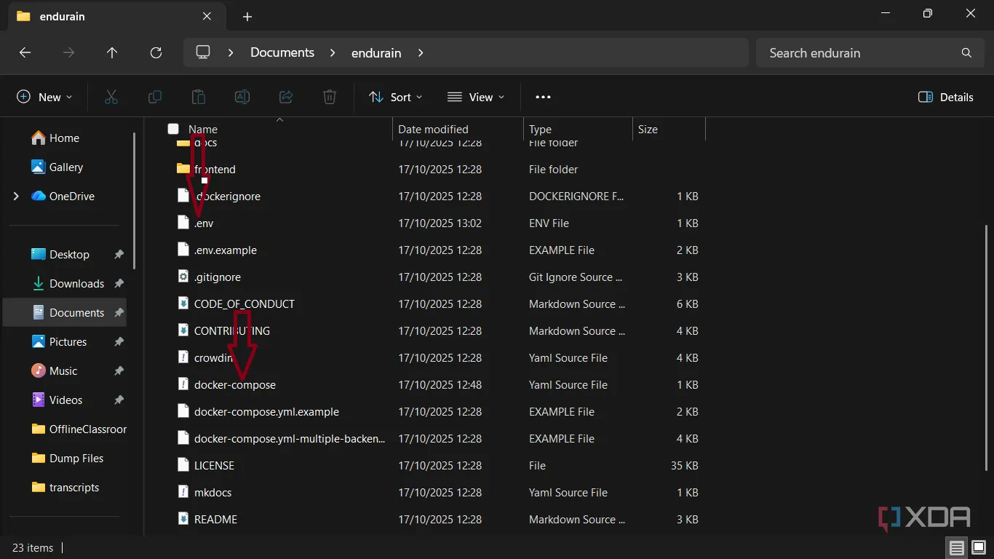Viewport: 994px width, 559px height.
Task: Click the Copy icon in toolbar
Action: coord(155,97)
